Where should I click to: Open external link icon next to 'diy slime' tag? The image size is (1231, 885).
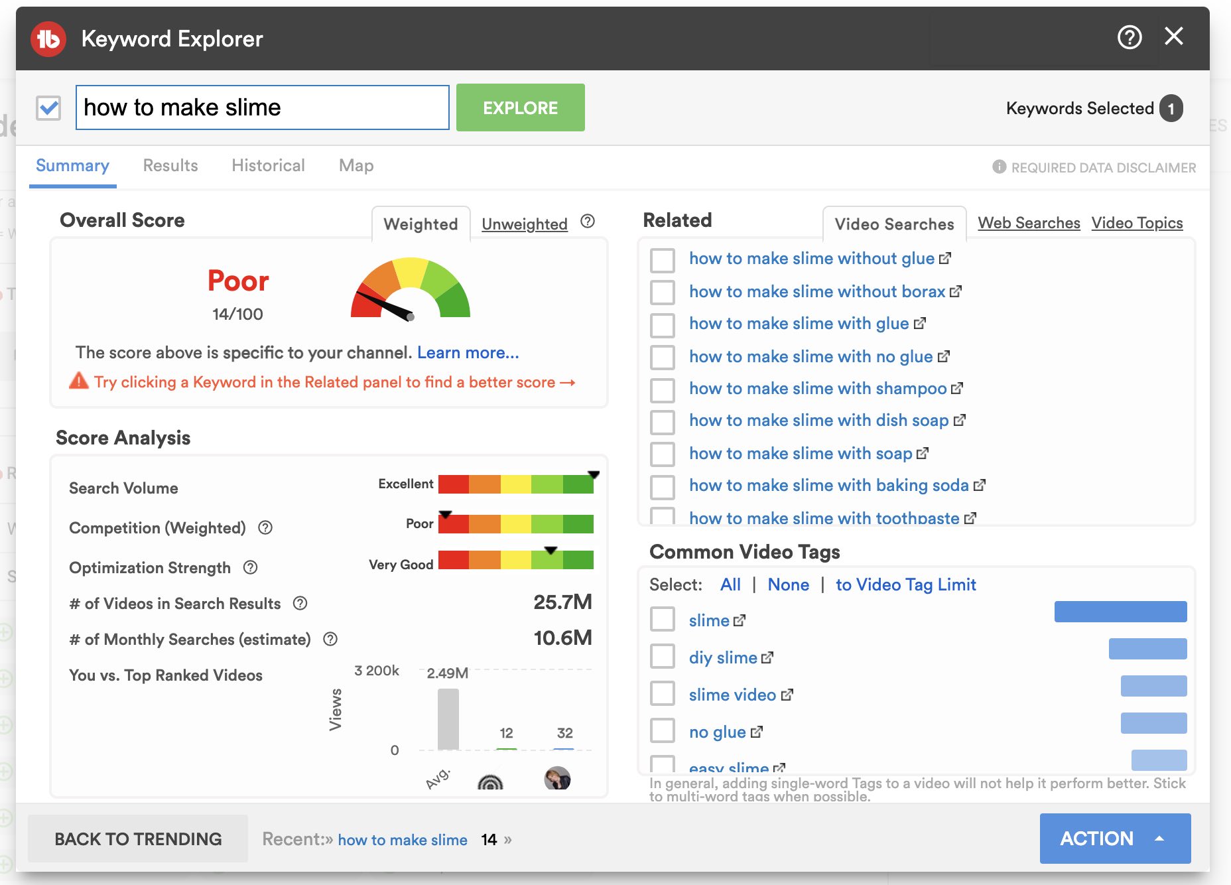click(x=767, y=657)
